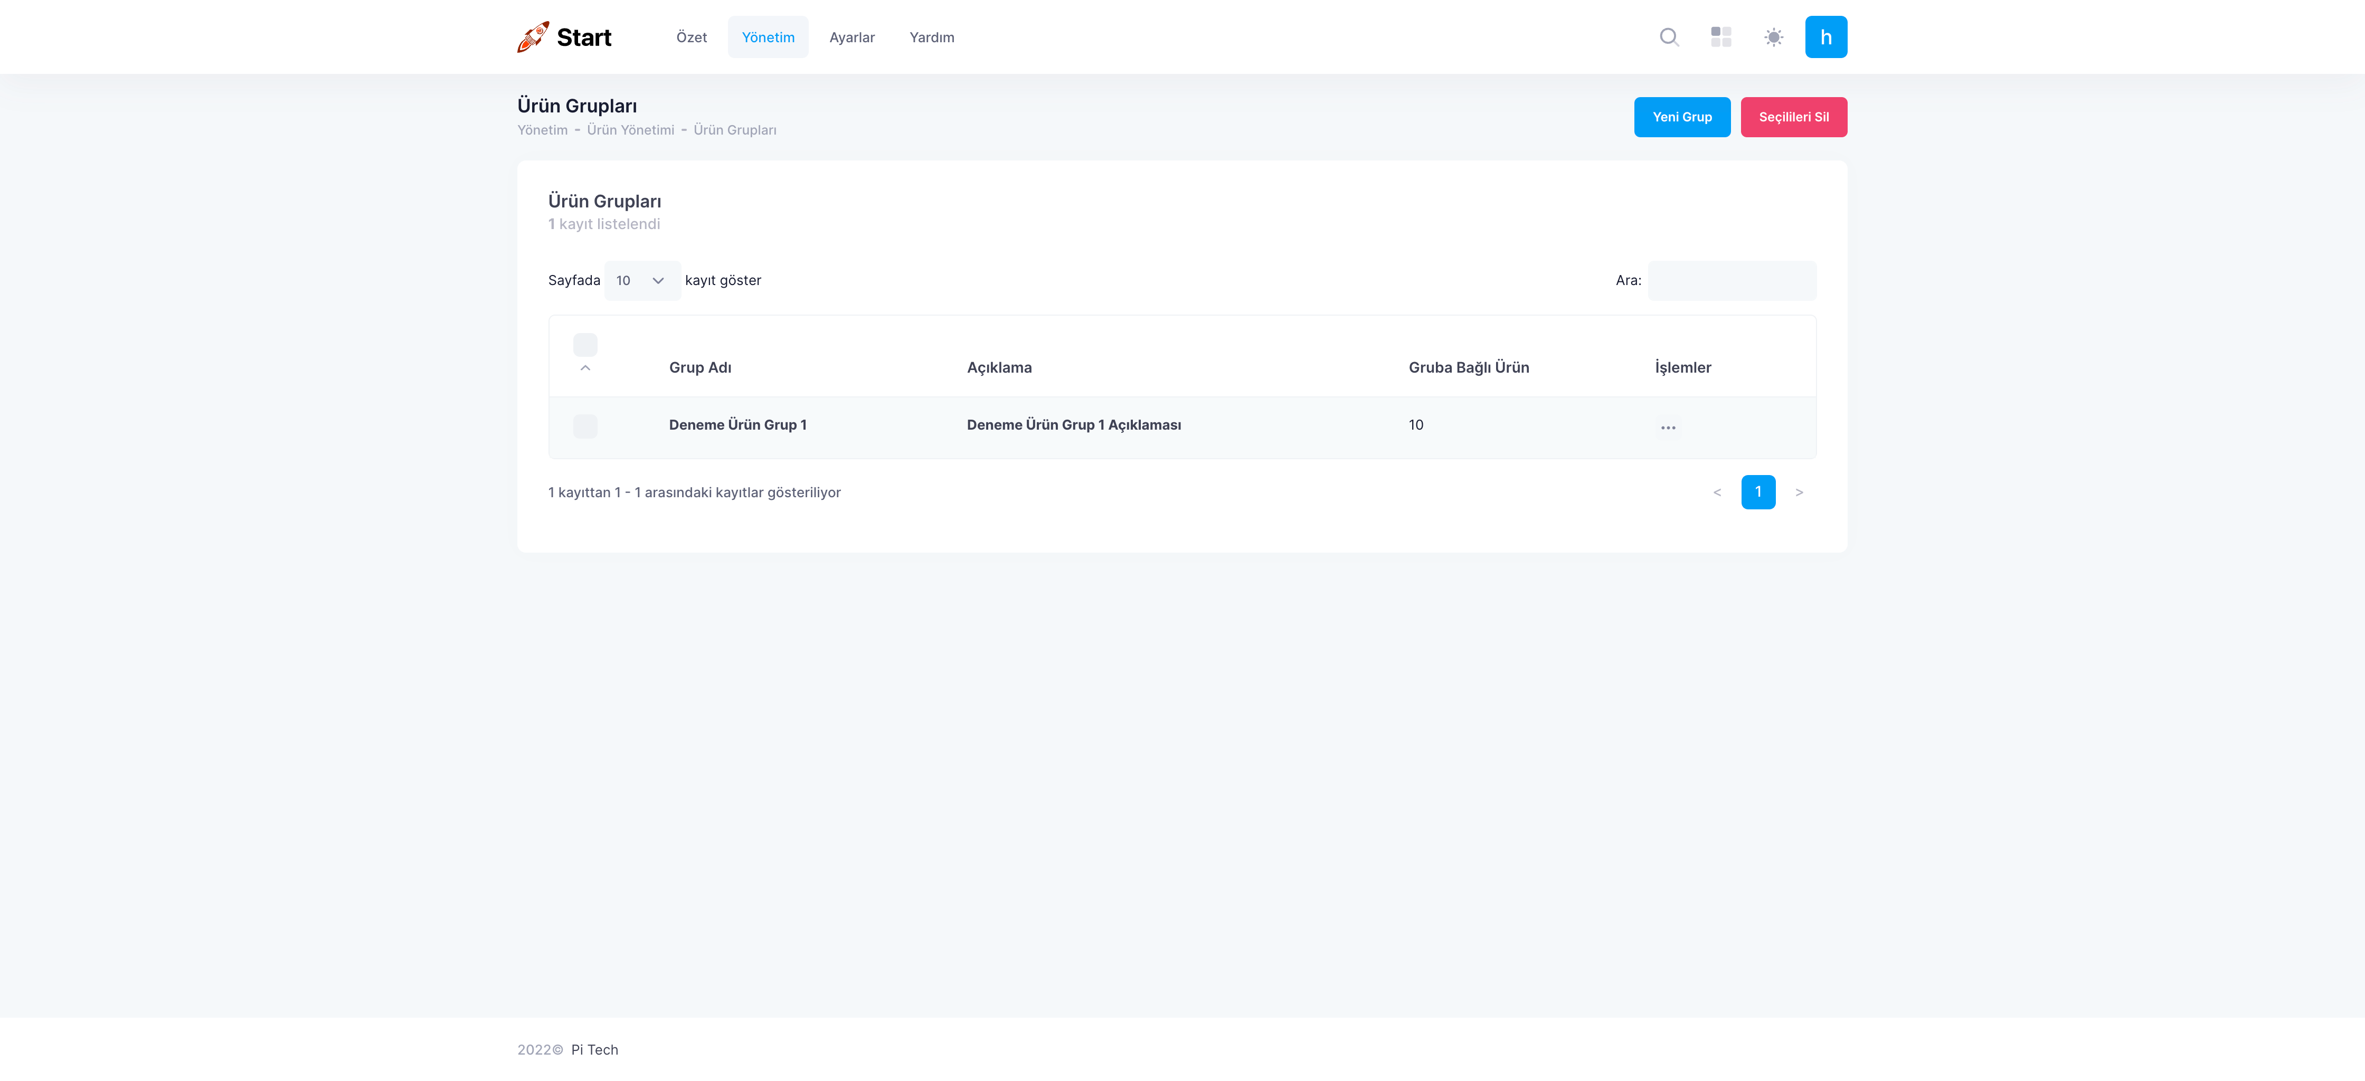Check the select-all checkbox in table header
The height and width of the screenshot is (1081, 2365).
tap(585, 344)
